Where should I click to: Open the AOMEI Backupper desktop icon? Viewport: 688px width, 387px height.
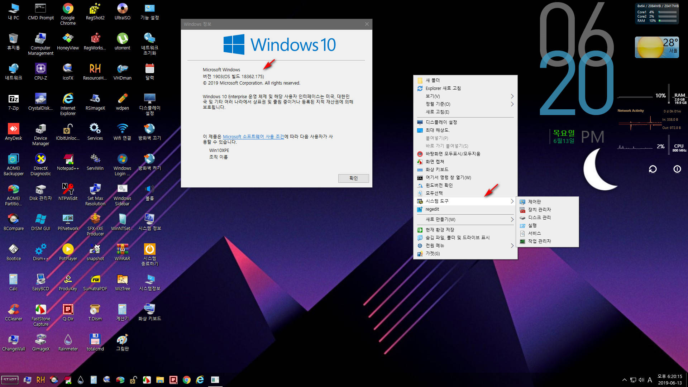click(x=13, y=164)
